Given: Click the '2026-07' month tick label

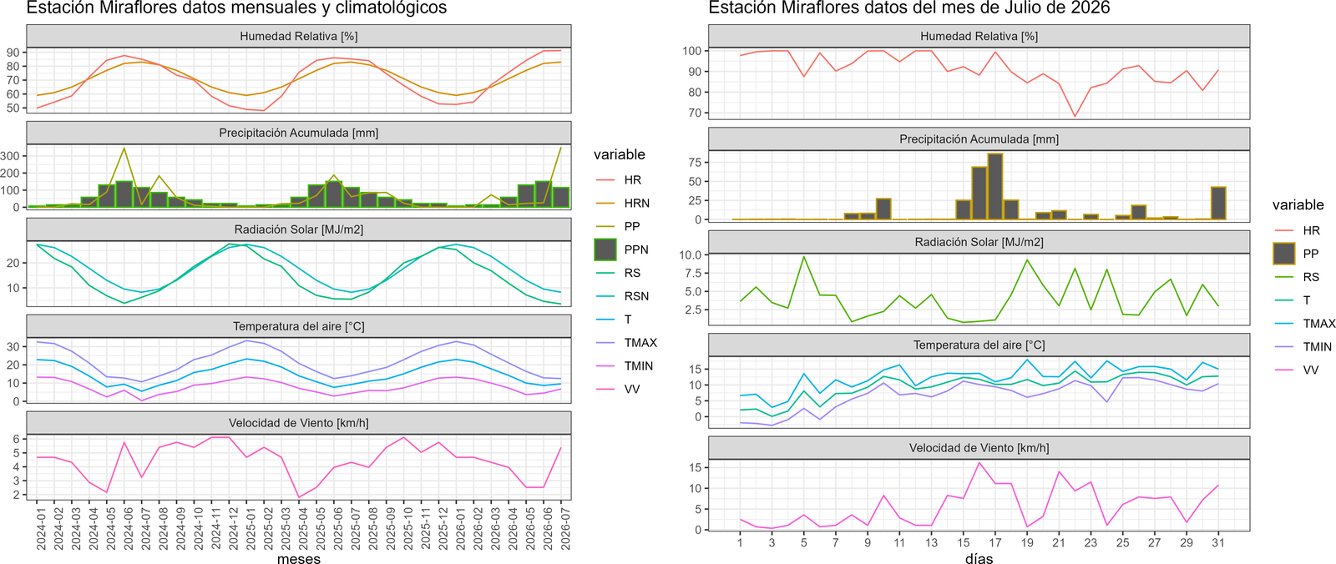Looking at the screenshot, I should (x=565, y=529).
